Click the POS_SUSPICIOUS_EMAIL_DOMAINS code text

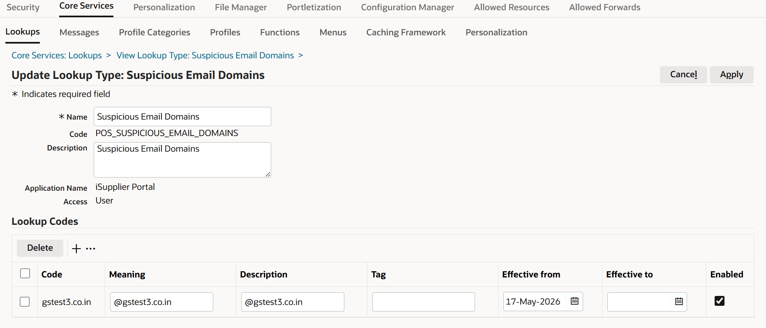[x=167, y=133]
